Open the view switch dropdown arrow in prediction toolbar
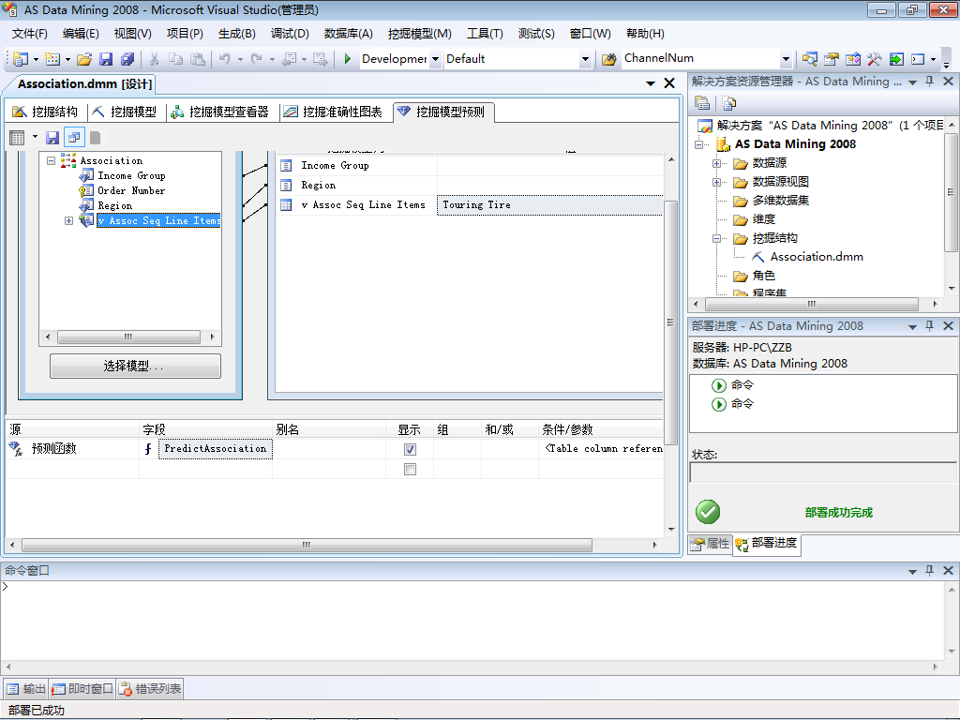960x720 pixels. [x=35, y=137]
